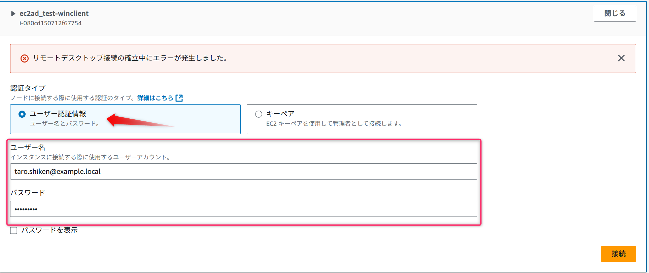Open the 詳細はこちら link
The height and width of the screenshot is (273, 649).
pos(155,98)
